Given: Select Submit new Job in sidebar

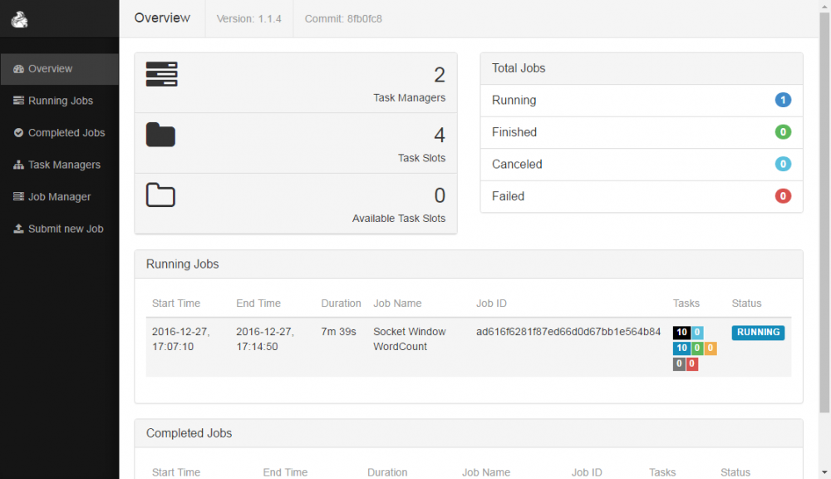Looking at the screenshot, I should pos(66,229).
